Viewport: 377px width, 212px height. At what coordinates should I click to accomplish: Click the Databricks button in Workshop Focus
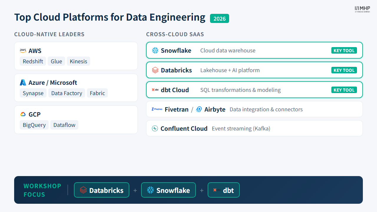coord(102,190)
